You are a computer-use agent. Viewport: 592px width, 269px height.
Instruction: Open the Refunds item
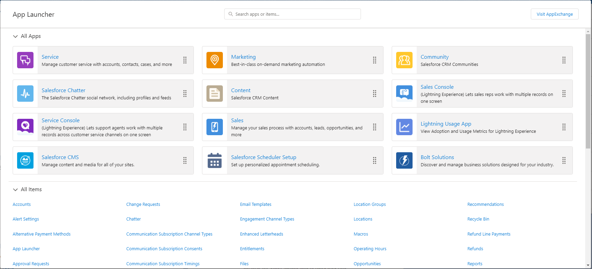click(x=475, y=249)
